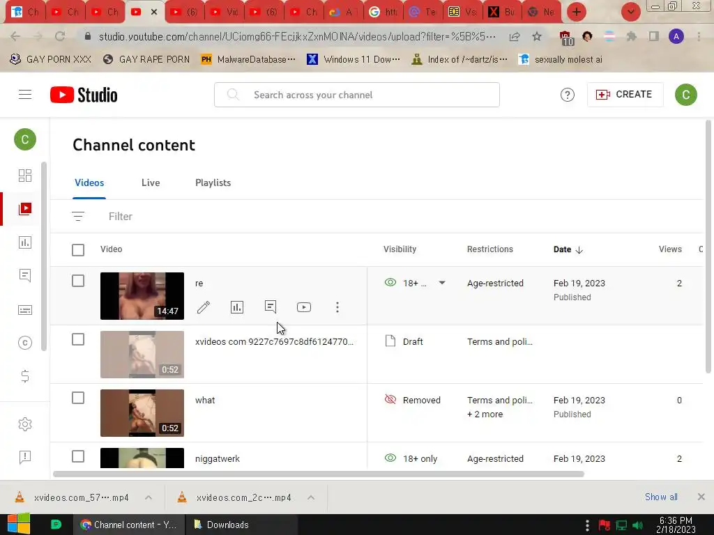Screen dimensions: 714x535
Task: Open the MalwareDatabase bookmark
Action: (x=249, y=59)
